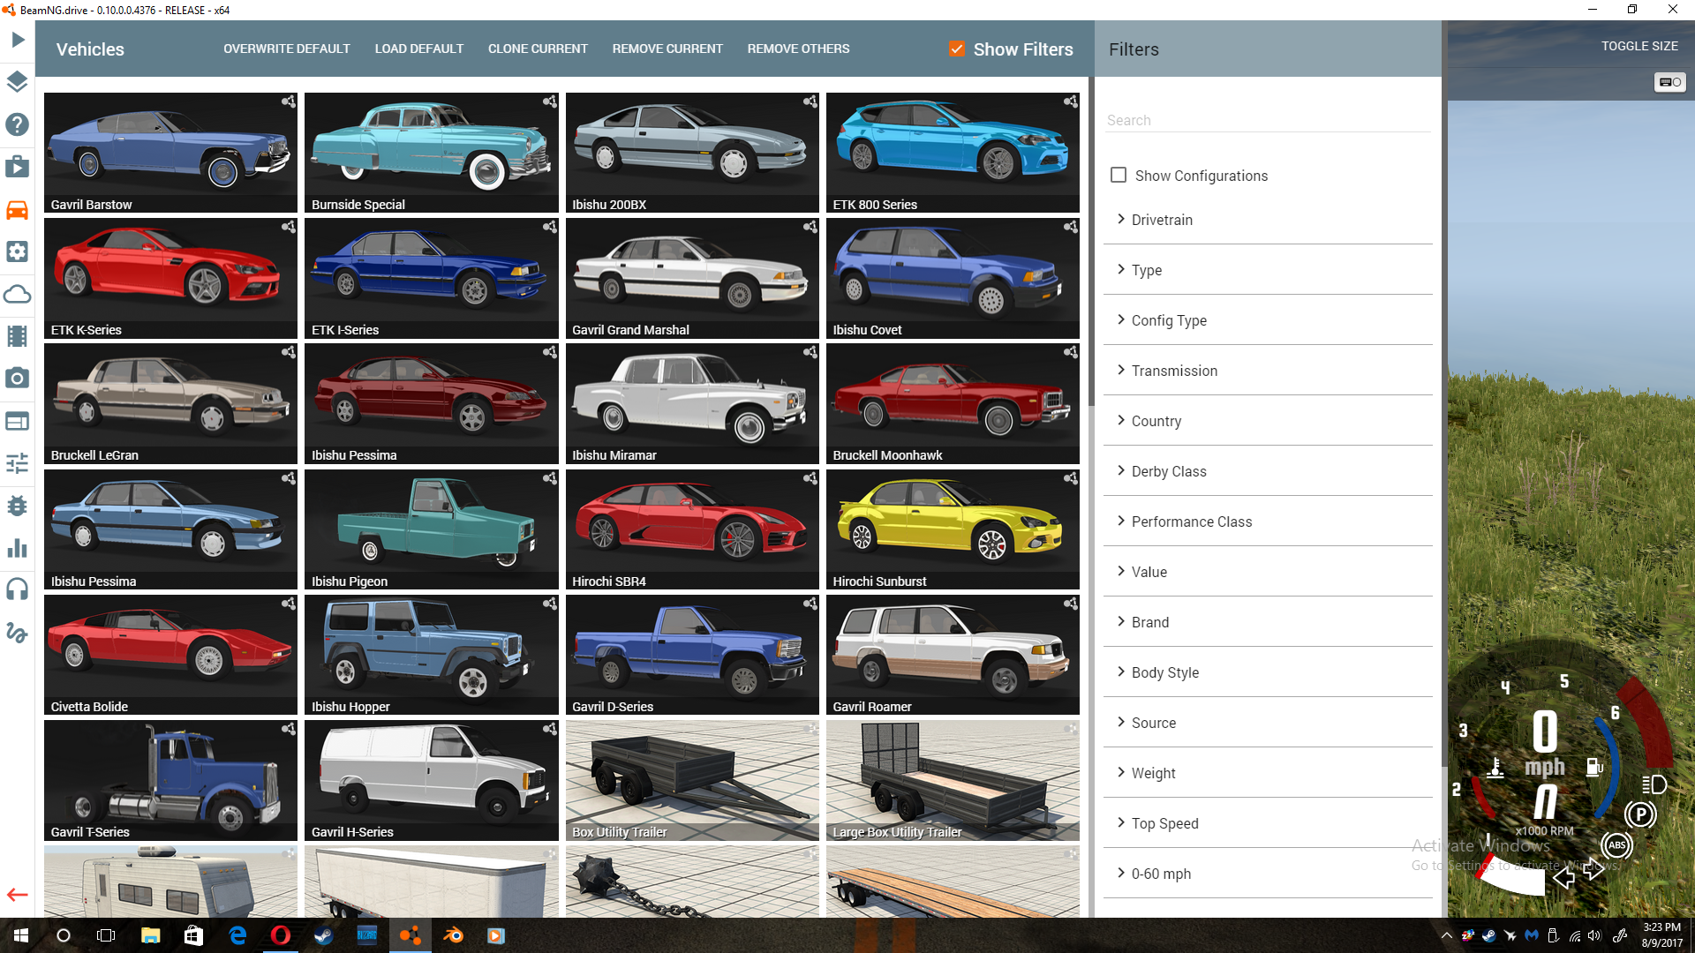Open File Explorer from the taskbar

(x=150, y=935)
